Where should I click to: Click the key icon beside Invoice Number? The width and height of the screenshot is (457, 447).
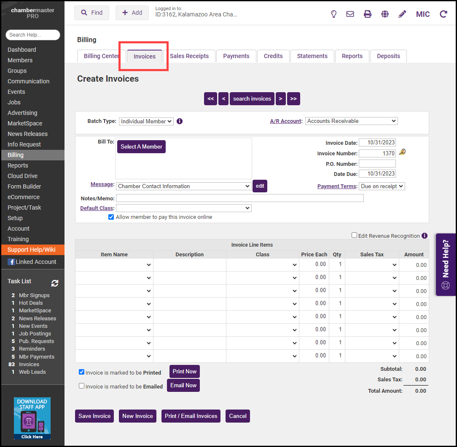[402, 152]
